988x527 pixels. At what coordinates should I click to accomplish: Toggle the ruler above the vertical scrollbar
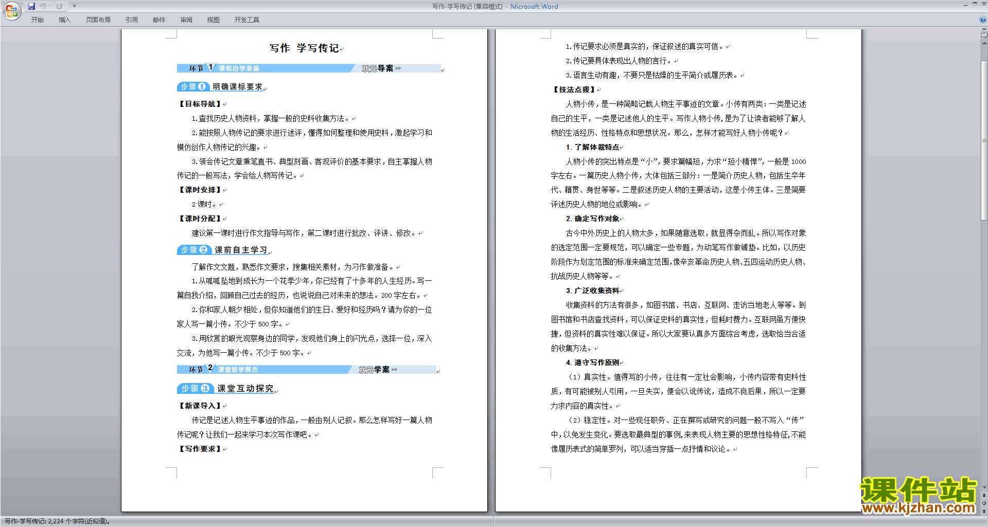[984, 35]
